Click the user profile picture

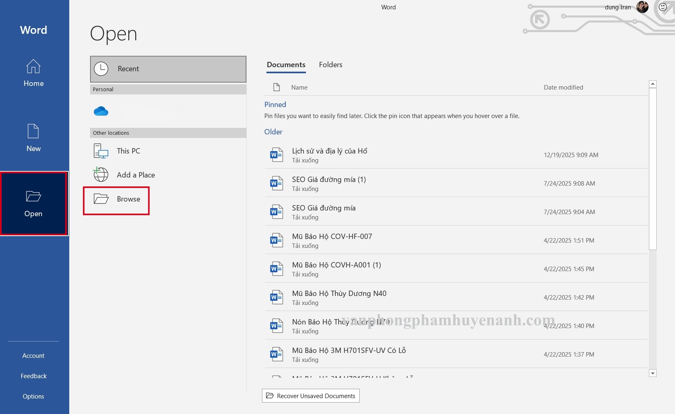tap(642, 7)
